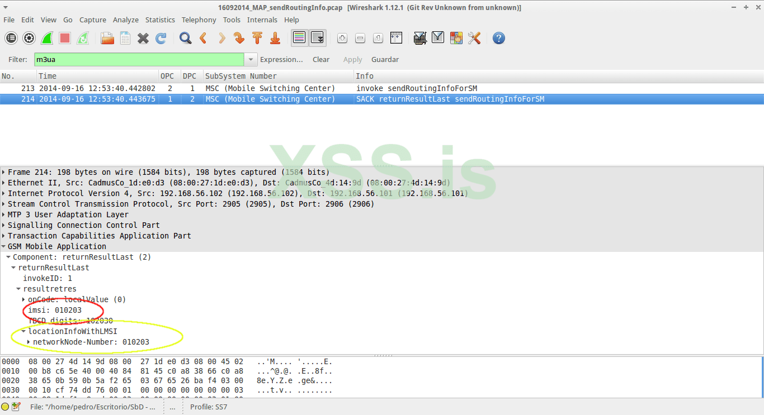Open the Capture menu
The height and width of the screenshot is (415, 764).
93,20
